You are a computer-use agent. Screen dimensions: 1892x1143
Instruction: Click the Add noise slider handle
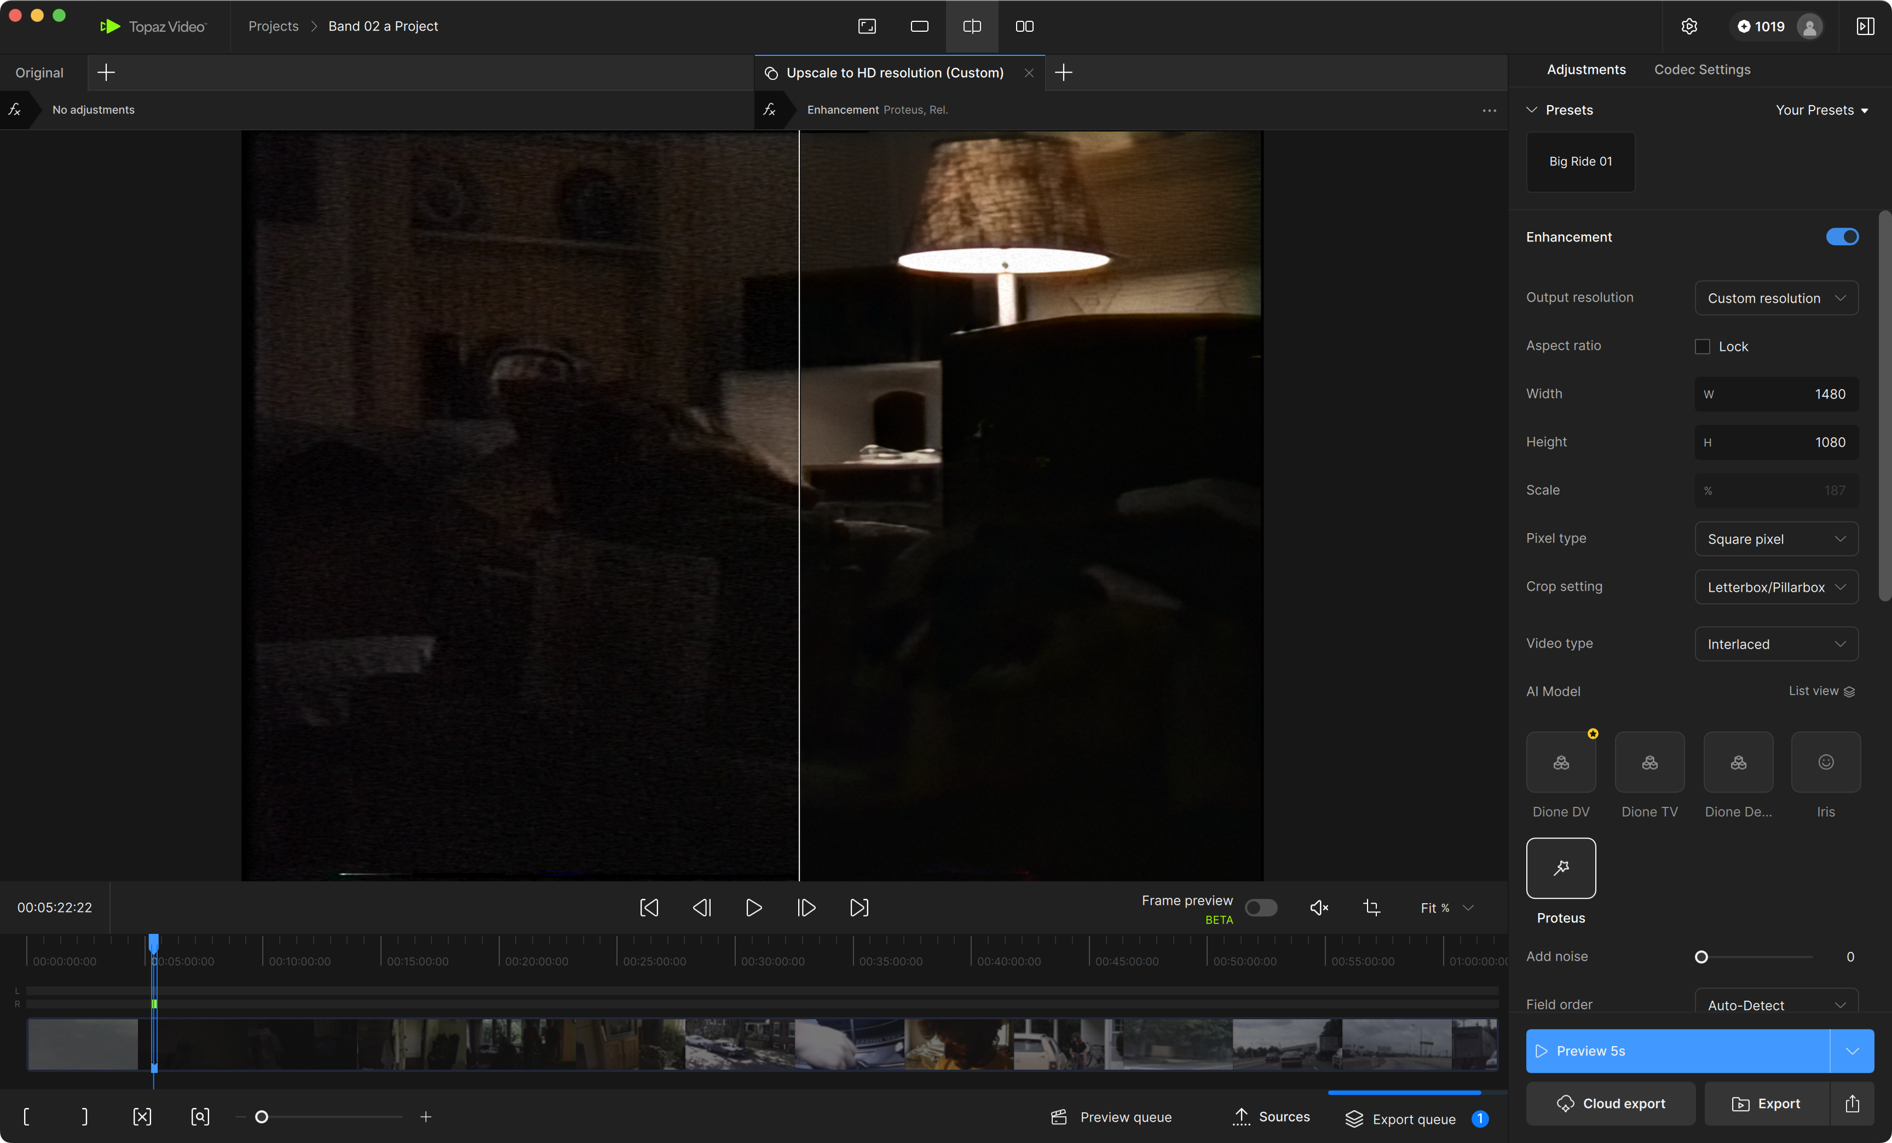1701,956
